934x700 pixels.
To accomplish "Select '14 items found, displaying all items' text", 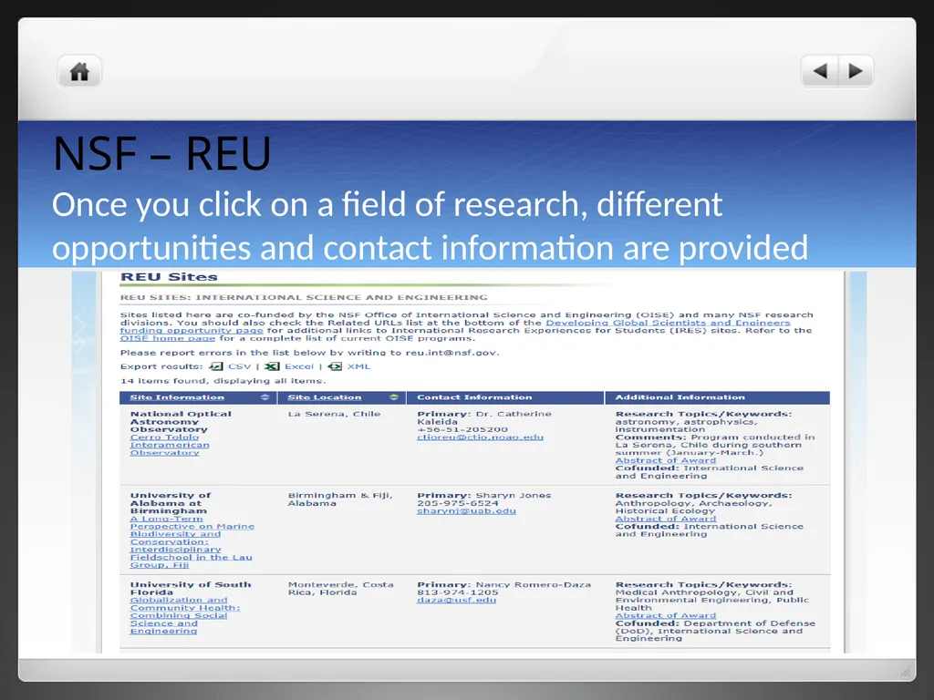I will [223, 381].
